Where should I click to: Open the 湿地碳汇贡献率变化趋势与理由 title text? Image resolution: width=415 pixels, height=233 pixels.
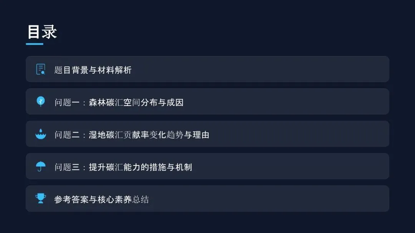click(x=149, y=135)
